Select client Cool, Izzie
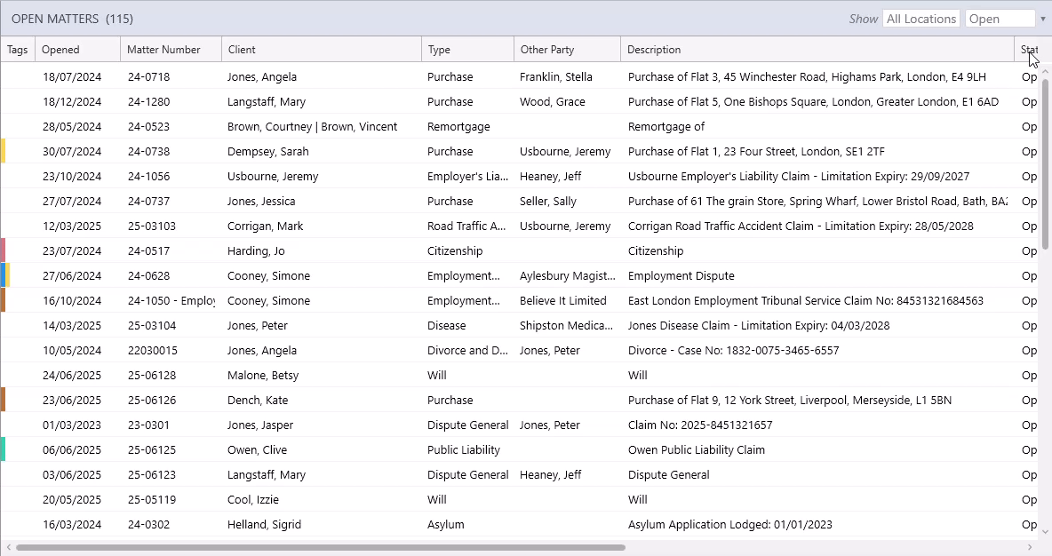The height and width of the screenshot is (556, 1052). coord(253,499)
